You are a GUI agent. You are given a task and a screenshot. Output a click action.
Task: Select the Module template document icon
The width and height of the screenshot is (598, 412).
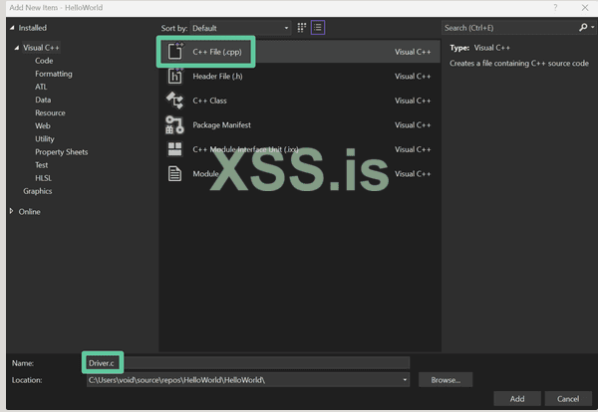[x=174, y=173]
